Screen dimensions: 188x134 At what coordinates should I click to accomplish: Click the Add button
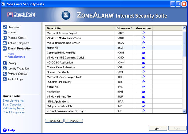pyautogui.click(x=158, y=128)
